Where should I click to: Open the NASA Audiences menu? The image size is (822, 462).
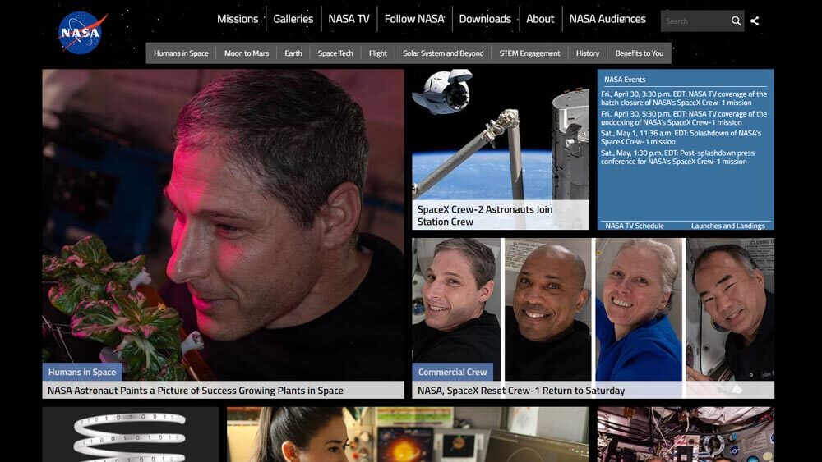coord(607,19)
